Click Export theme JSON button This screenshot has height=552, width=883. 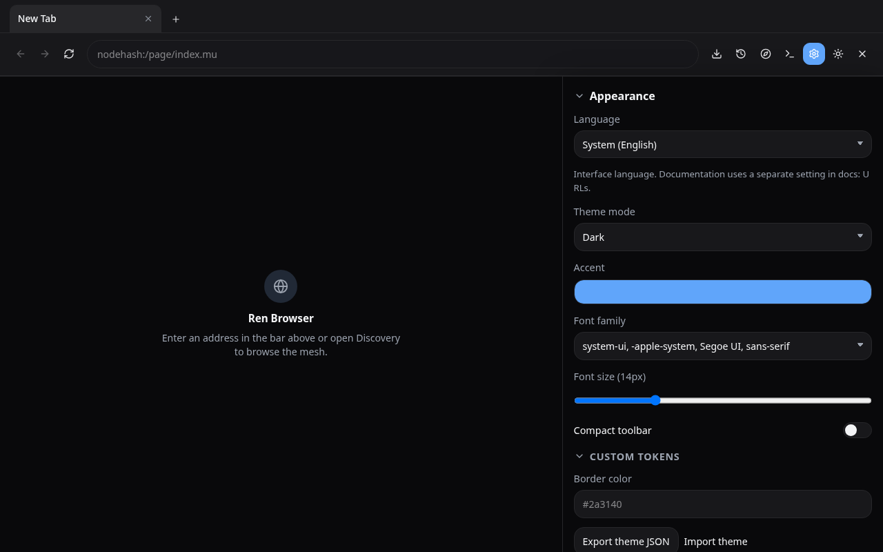click(626, 542)
